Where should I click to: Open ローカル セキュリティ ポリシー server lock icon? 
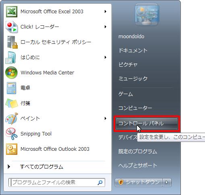tap(12, 42)
